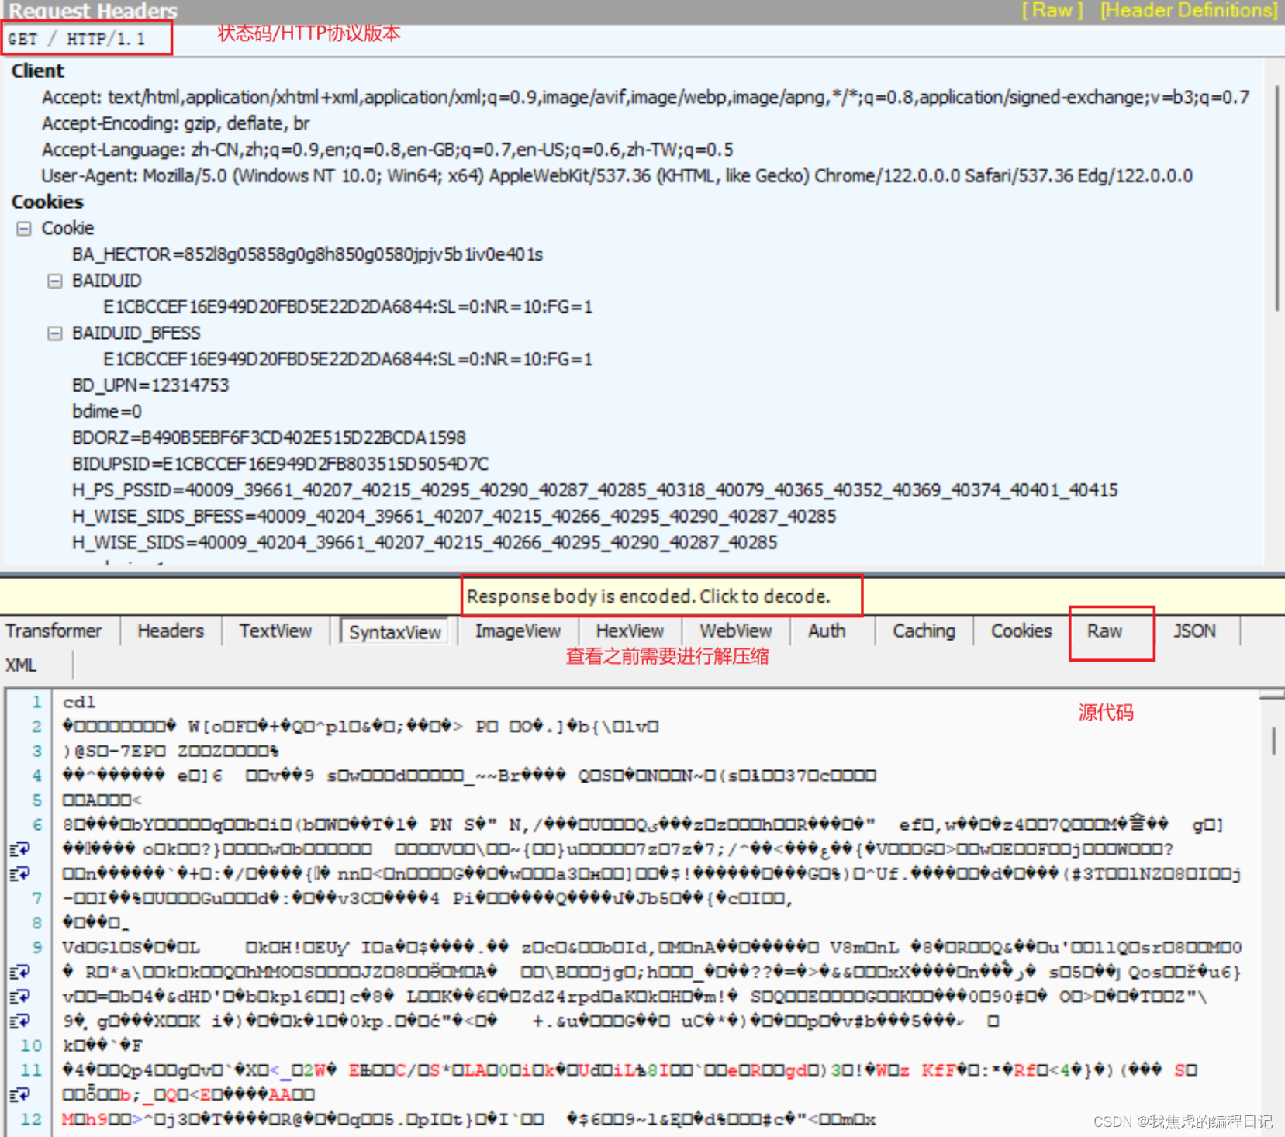Open the ImageView inspector
The image size is (1285, 1137).
517,631
